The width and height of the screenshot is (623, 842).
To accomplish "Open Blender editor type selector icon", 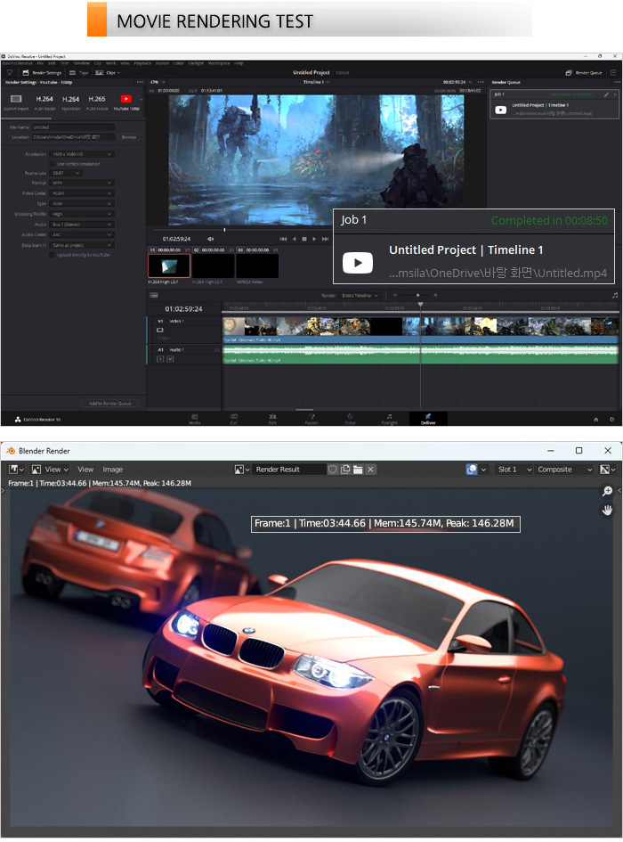I will coord(16,470).
